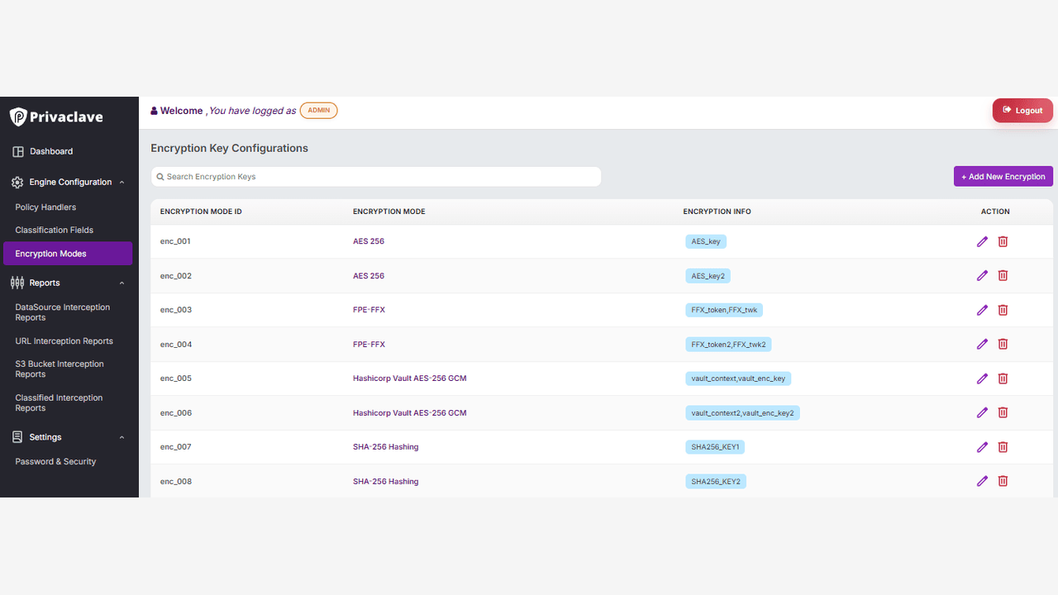Open URL Interception Reports
The image size is (1058, 595).
pyautogui.click(x=64, y=340)
